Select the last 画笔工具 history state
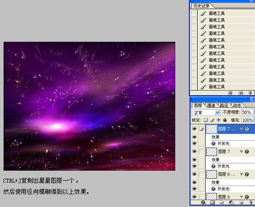The width and height of the screenshot is (255, 207). [226, 87]
